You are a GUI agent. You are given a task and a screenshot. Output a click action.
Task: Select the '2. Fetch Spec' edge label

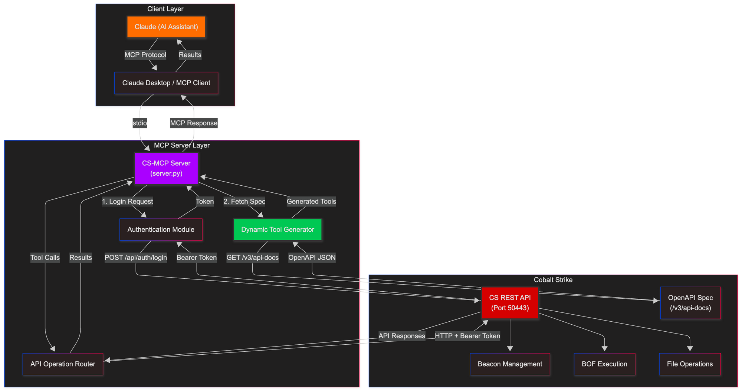[244, 201]
